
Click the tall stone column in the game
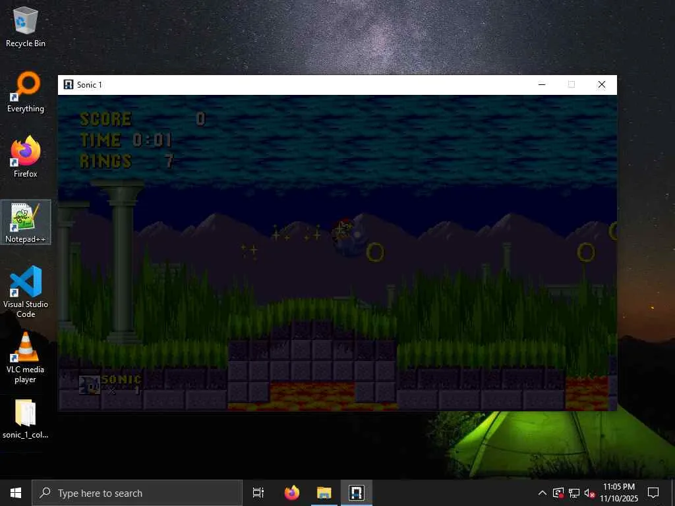(x=123, y=262)
